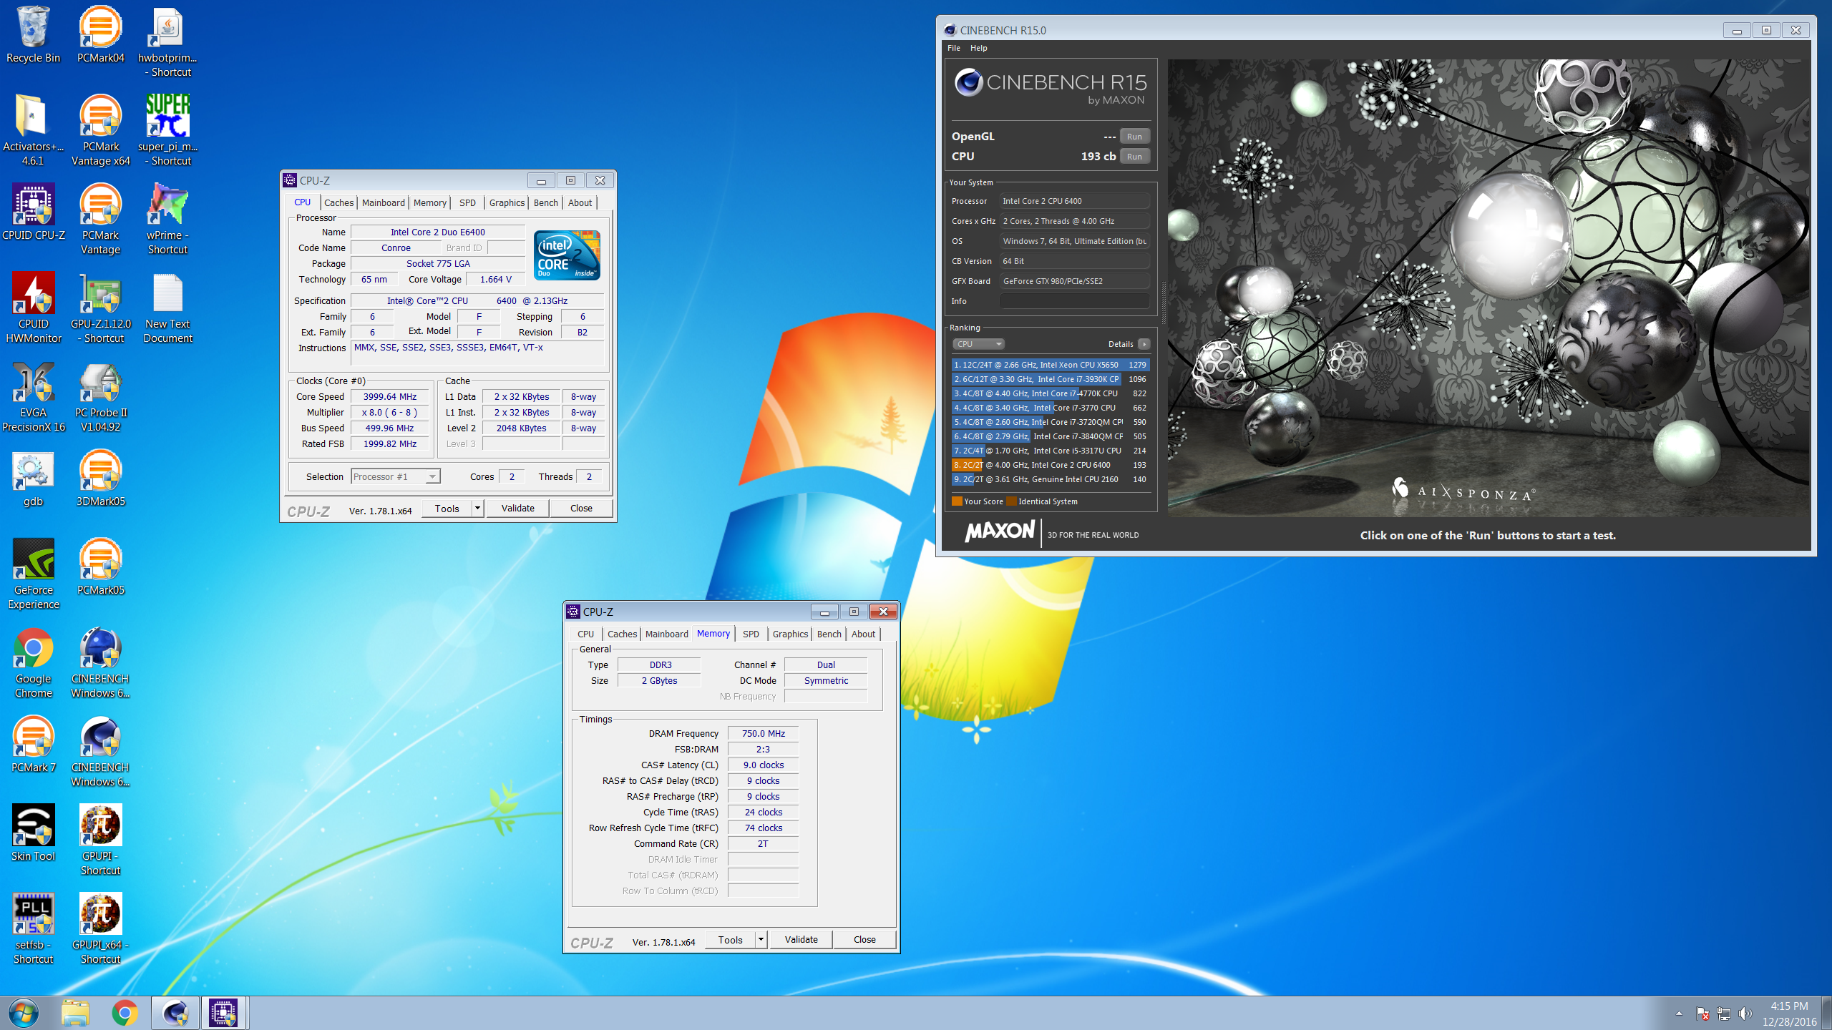Open Chrome from the taskbar
The height and width of the screenshot is (1030, 1832).
[125, 1013]
